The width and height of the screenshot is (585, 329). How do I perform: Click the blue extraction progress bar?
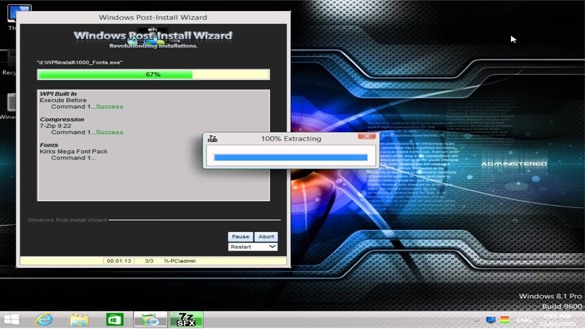pyautogui.click(x=291, y=158)
